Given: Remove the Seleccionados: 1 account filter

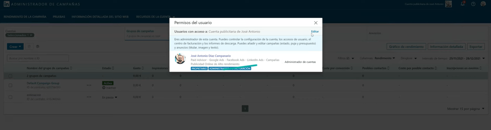Looking at the screenshot, I should click(x=31, y=35).
